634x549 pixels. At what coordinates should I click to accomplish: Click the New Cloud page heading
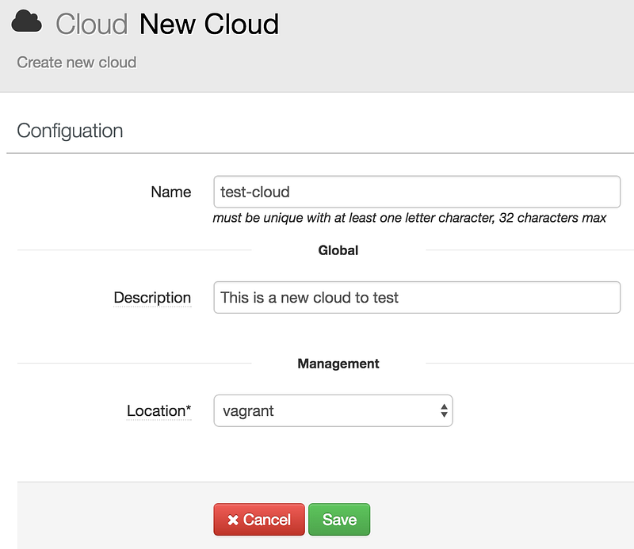coord(209,25)
